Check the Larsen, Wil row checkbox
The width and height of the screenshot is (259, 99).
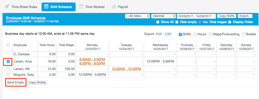click(x=8, y=69)
